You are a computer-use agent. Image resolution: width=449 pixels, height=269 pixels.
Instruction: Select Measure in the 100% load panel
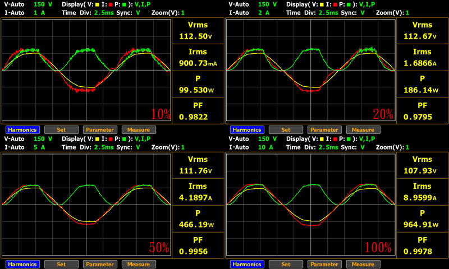click(x=363, y=264)
